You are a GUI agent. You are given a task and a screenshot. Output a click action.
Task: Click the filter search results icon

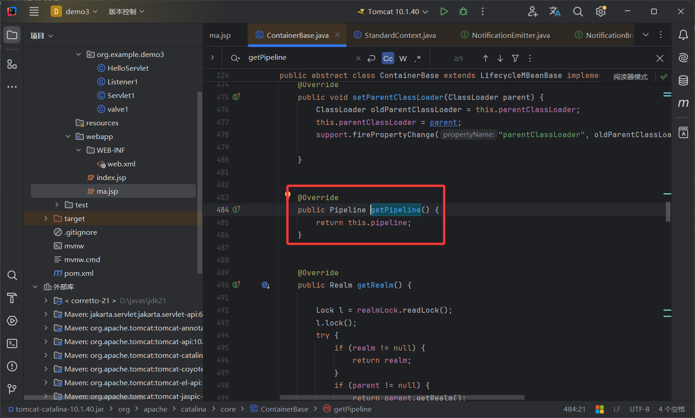(515, 58)
